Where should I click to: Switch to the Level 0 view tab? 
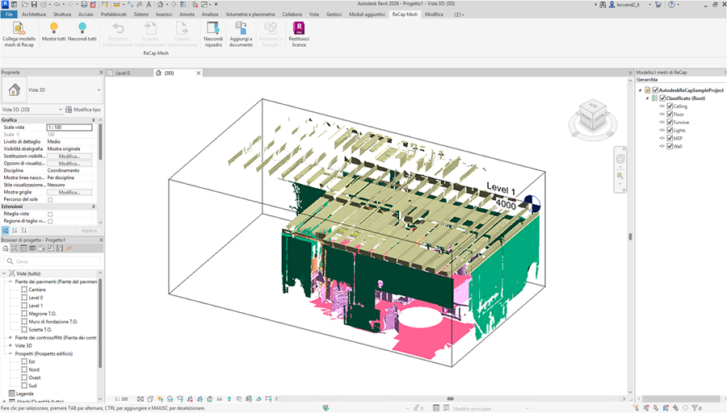point(122,73)
